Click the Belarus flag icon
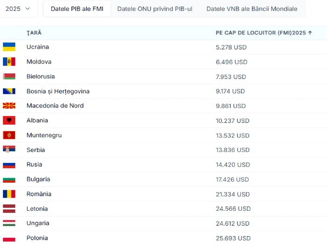 [9, 77]
